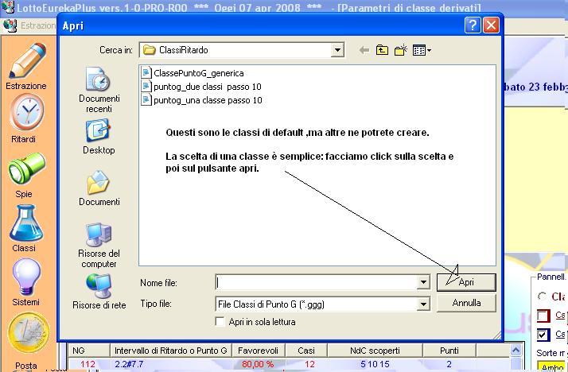This screenshot has width=568, height=372.
Task: Expand the Cerca in folder dropdown
Action: pyautogui.click(x=337, y=50)
